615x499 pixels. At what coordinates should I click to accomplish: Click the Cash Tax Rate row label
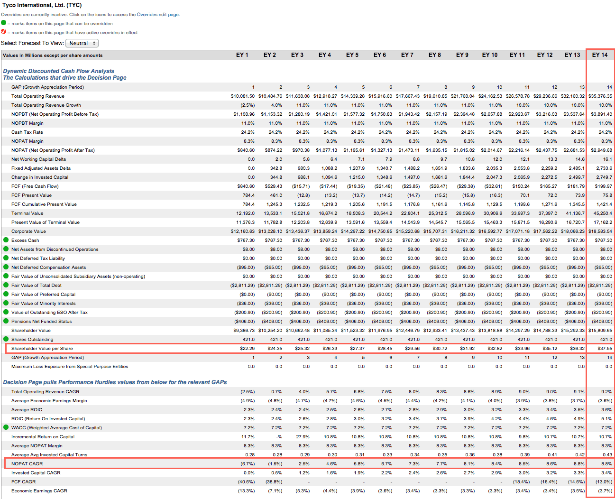[x=27, y=132]
